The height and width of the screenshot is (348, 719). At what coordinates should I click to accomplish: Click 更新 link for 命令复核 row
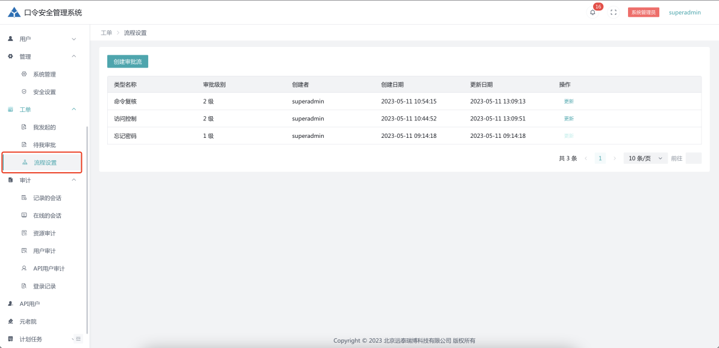click(x=568, y=101)
